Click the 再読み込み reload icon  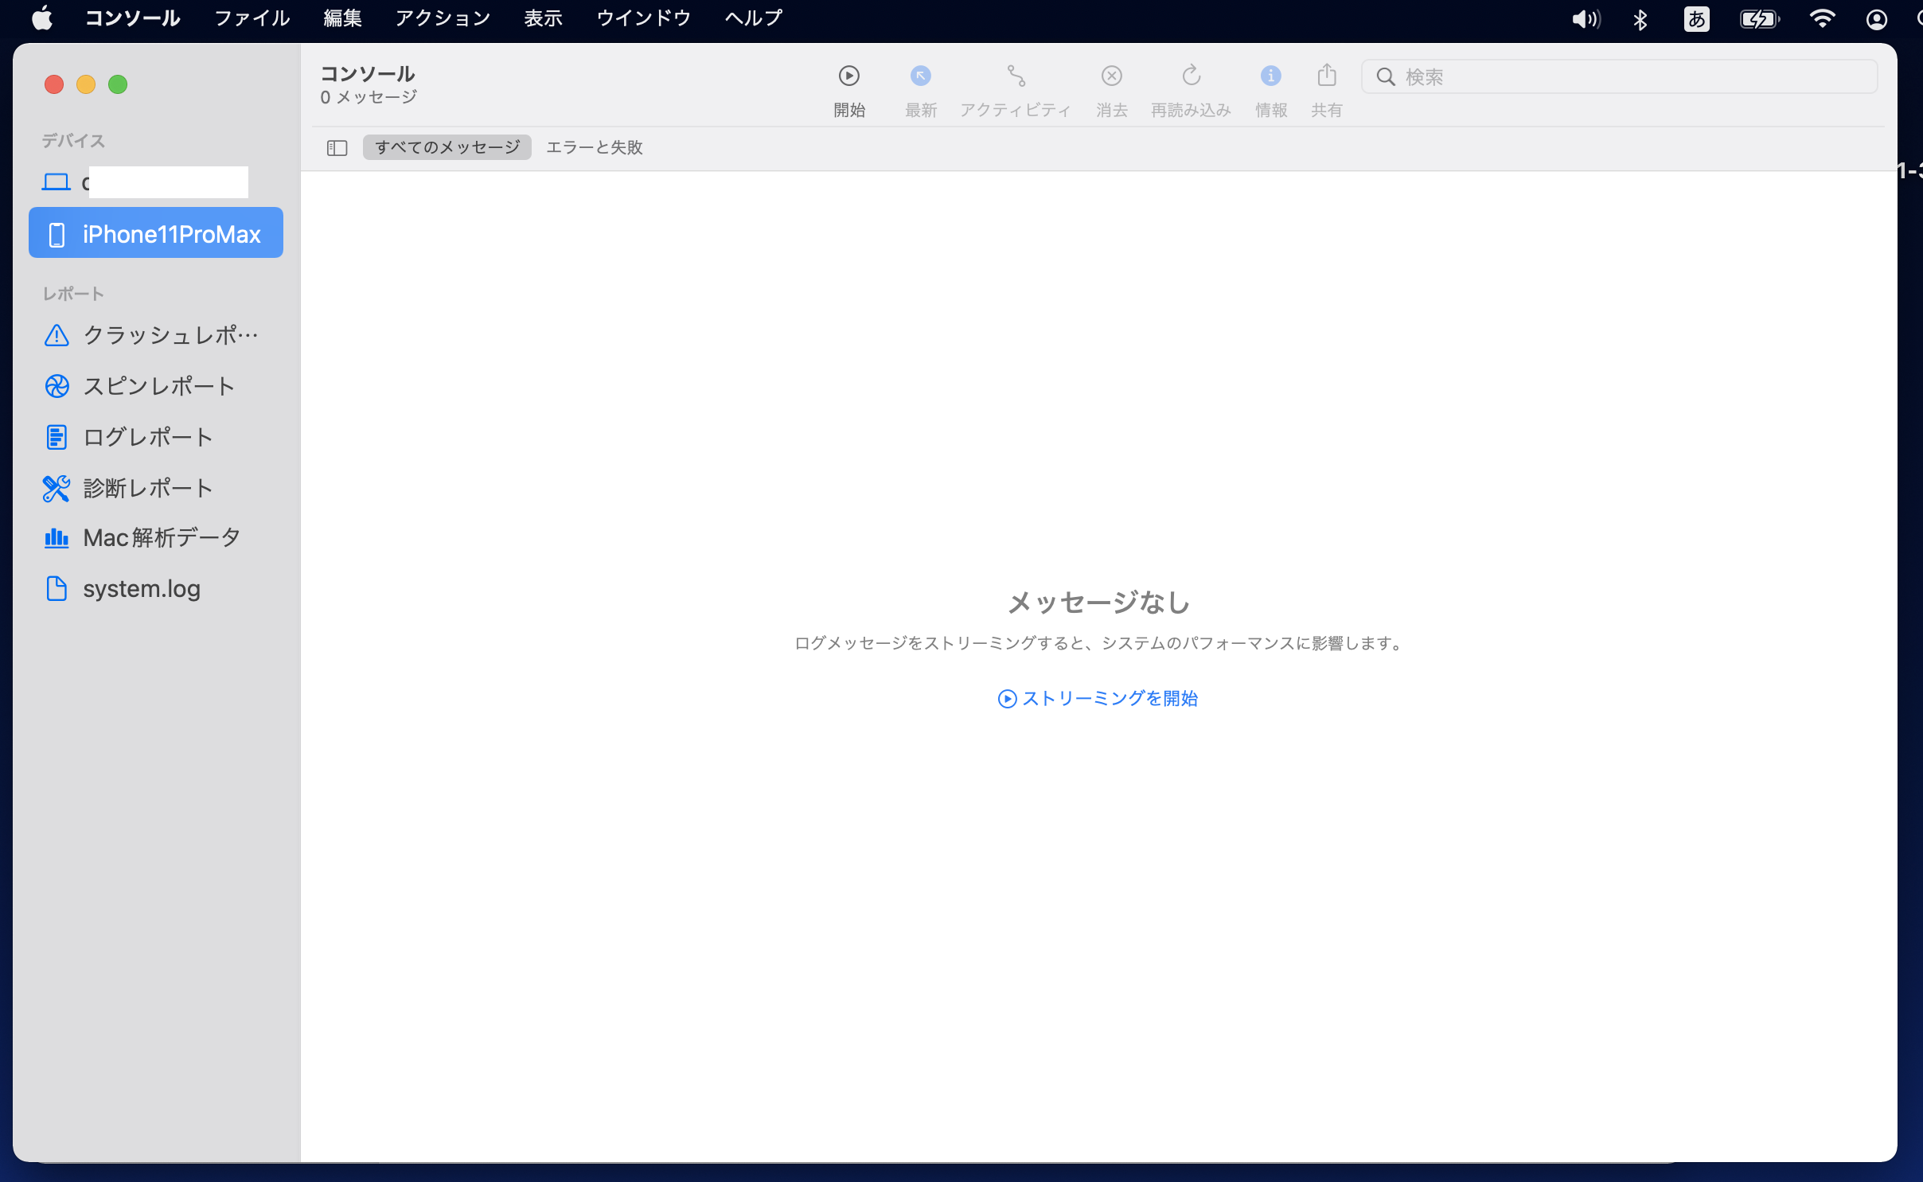coord(1191,76)
